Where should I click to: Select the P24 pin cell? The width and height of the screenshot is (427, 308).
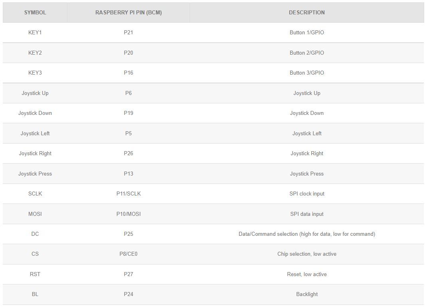pos(128,294)
